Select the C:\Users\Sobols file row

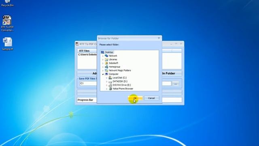tap(87, 54)
